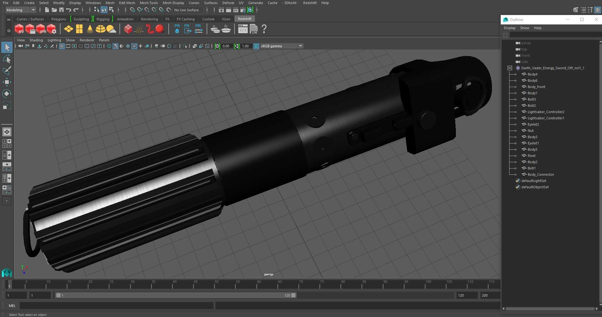
Task: Toggle smooth shade all mode
Action: (115, 46)
